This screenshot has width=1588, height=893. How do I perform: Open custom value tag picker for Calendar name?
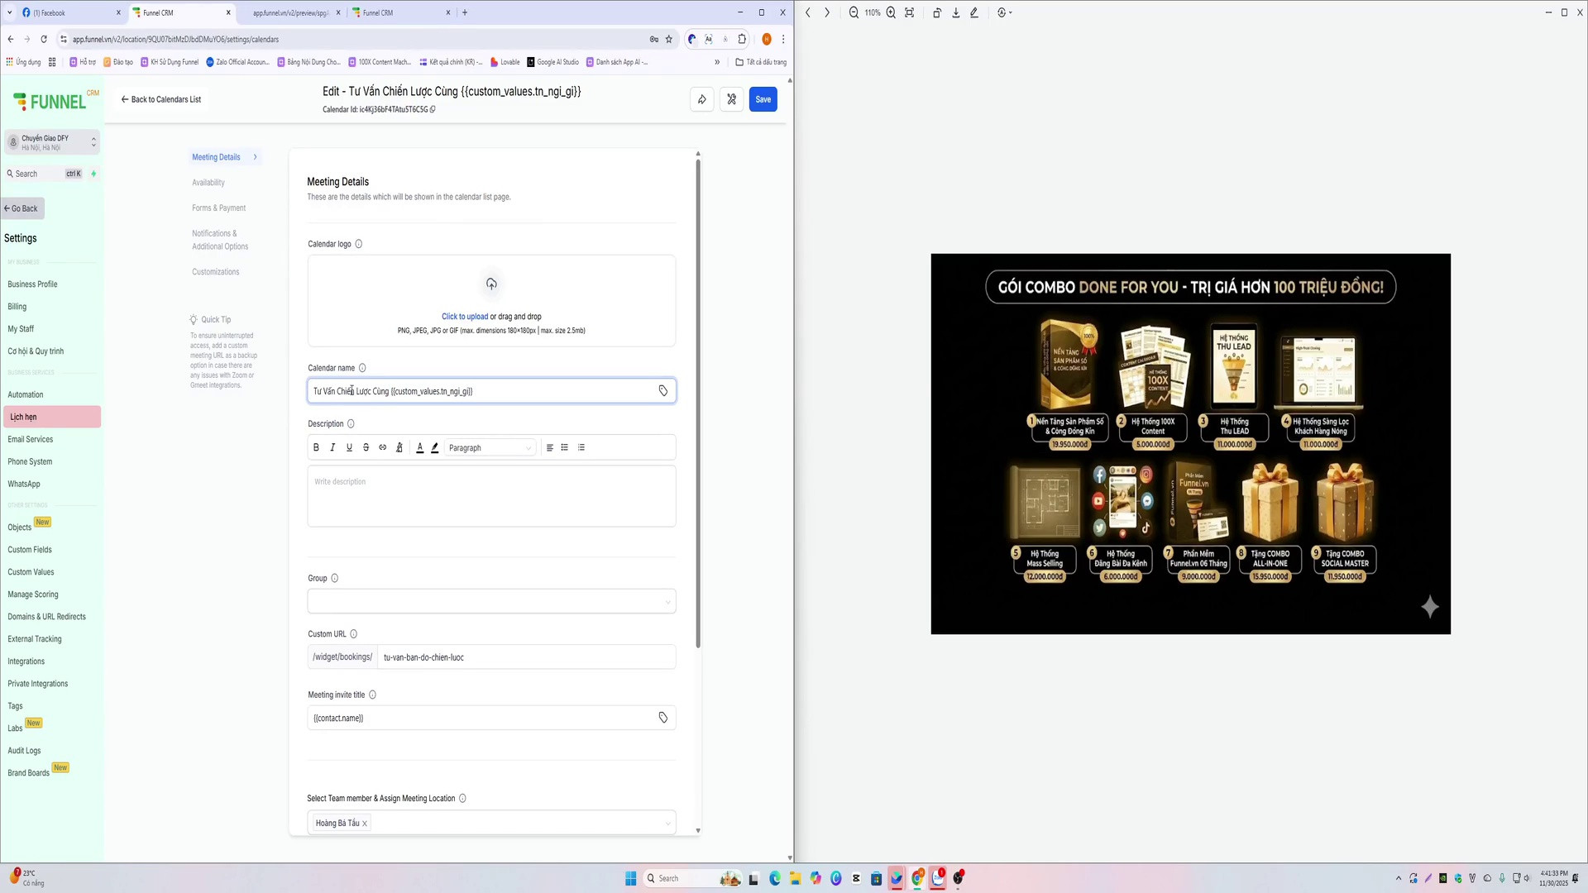point(663,391)
